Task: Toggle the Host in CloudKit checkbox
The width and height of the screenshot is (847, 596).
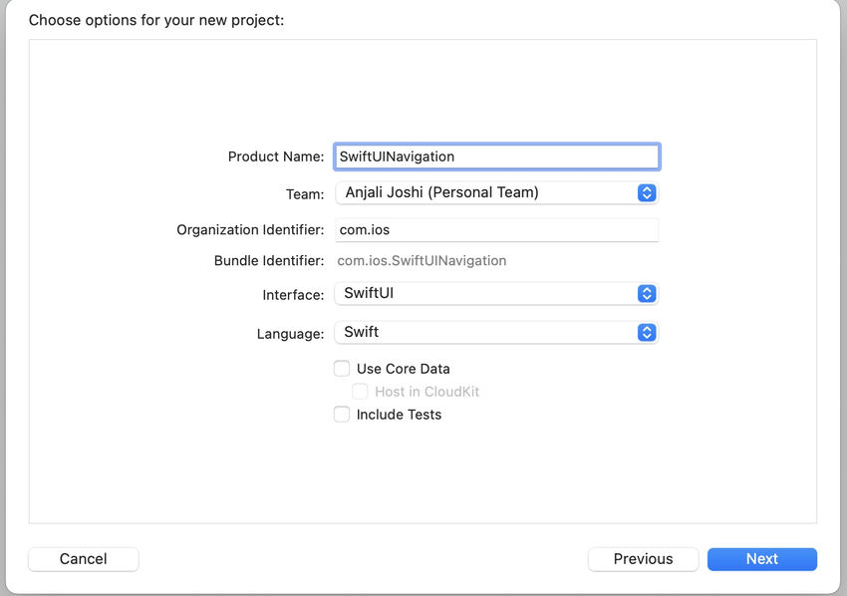Action: (360, 392)
